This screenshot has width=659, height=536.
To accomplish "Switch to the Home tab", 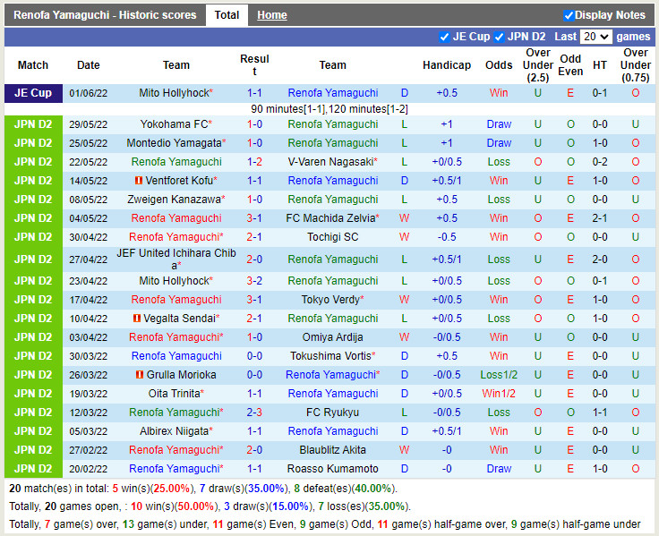I will coord(272,15).
